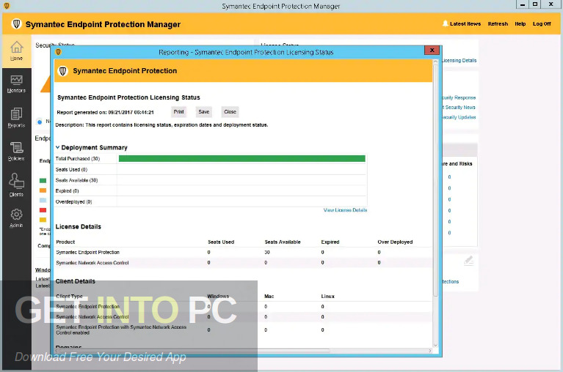Click the 'Symantec Network Access Control' License Details row
563x372 pixels.
click(243, 263)
